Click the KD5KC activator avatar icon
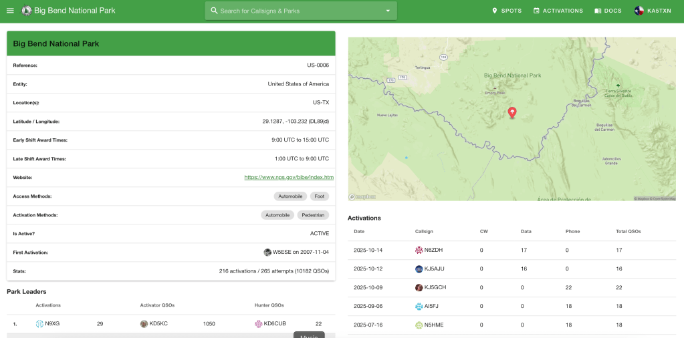This screenshot has width=684, height=338. coord(144,324)
